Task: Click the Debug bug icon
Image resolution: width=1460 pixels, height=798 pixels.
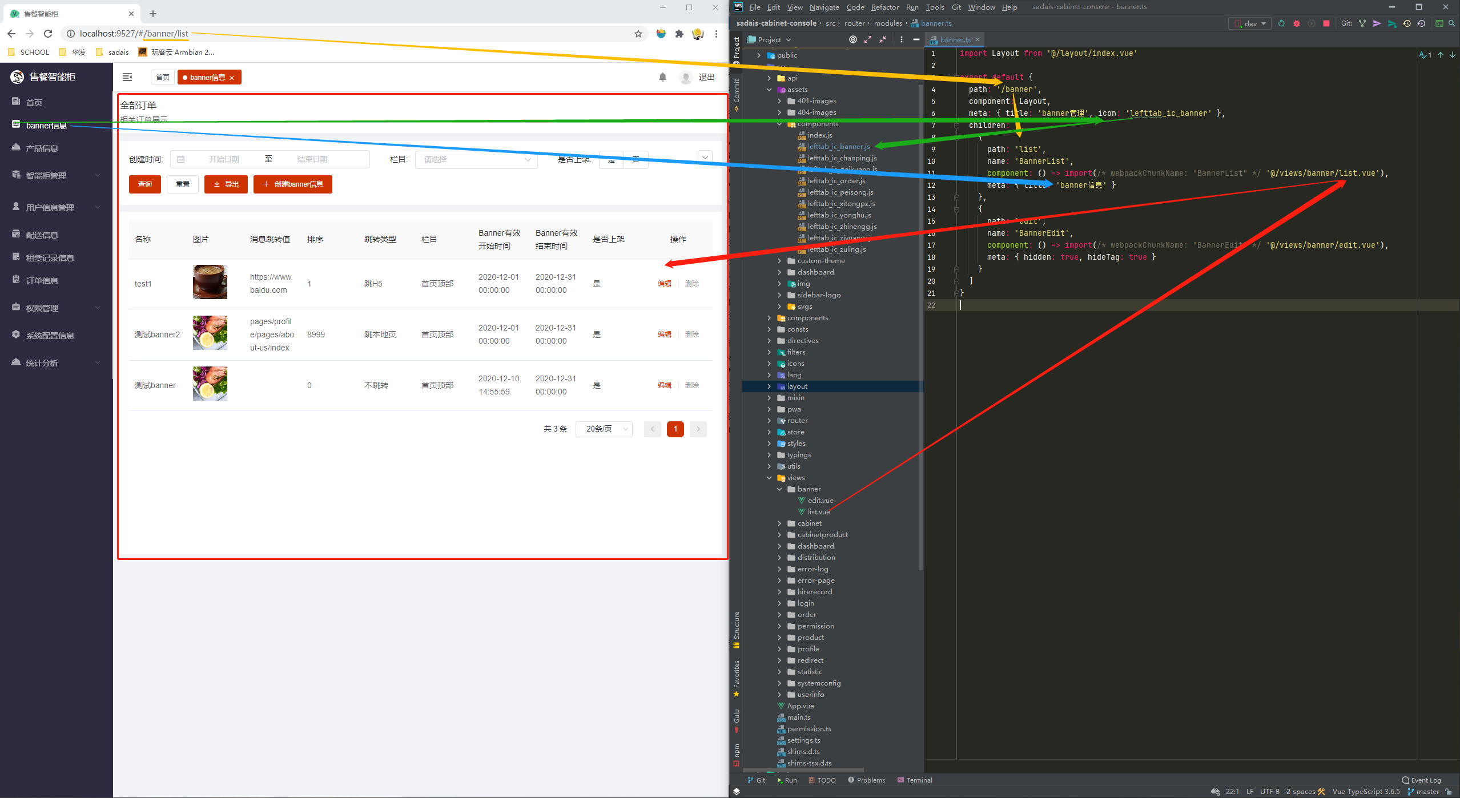Action: tap(1296, 23)
